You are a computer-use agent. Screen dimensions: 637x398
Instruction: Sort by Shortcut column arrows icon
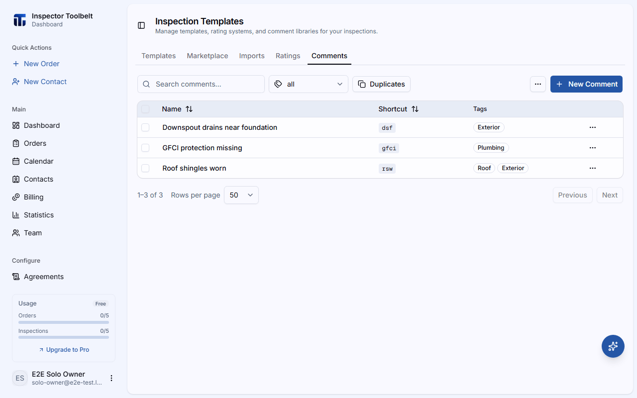415,109
